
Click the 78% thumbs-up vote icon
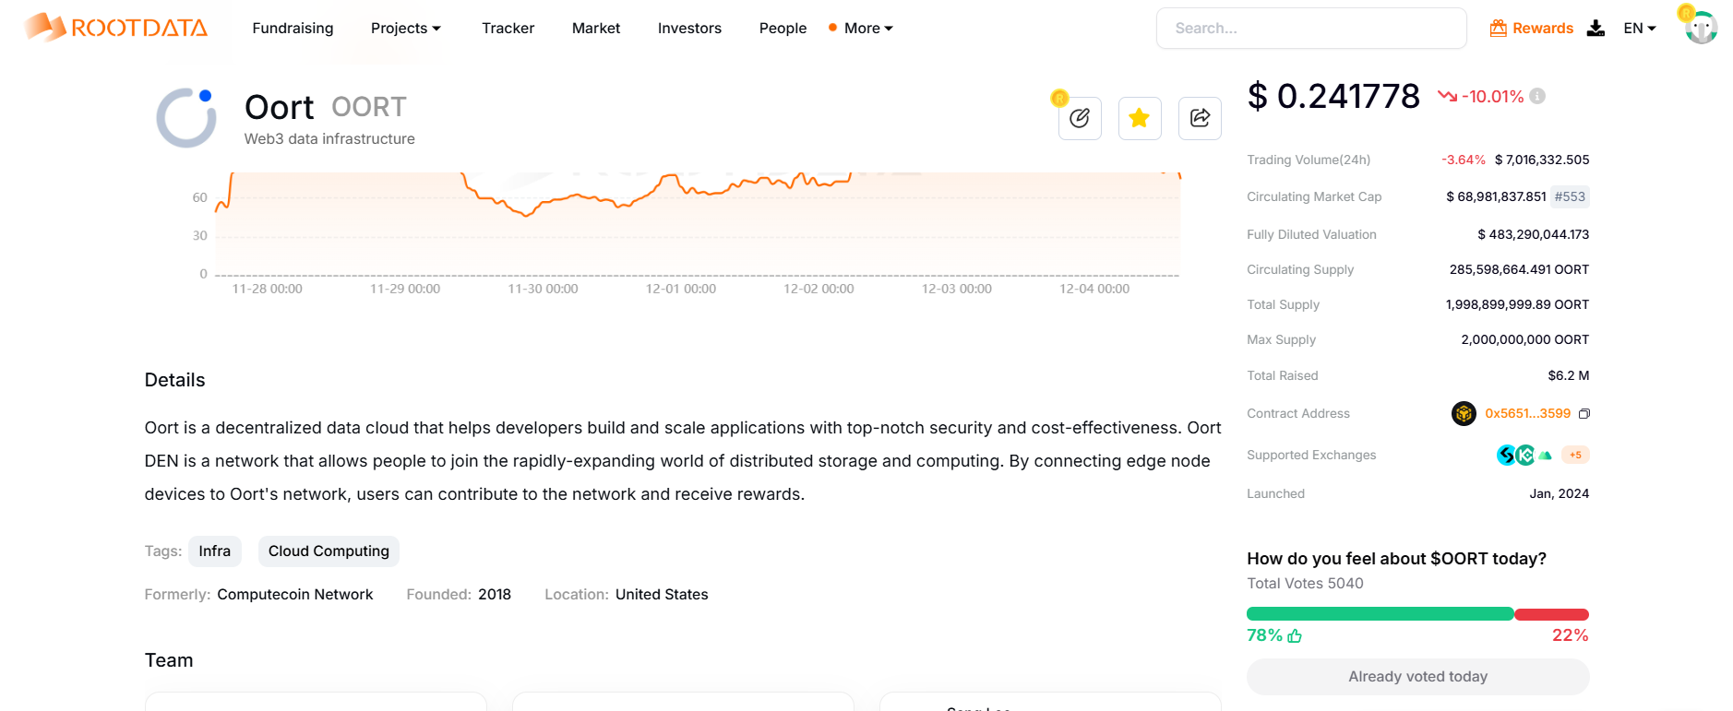(x=1295, y=635)
